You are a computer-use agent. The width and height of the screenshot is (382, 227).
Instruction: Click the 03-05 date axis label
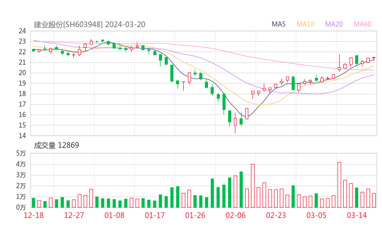point(316,215)
